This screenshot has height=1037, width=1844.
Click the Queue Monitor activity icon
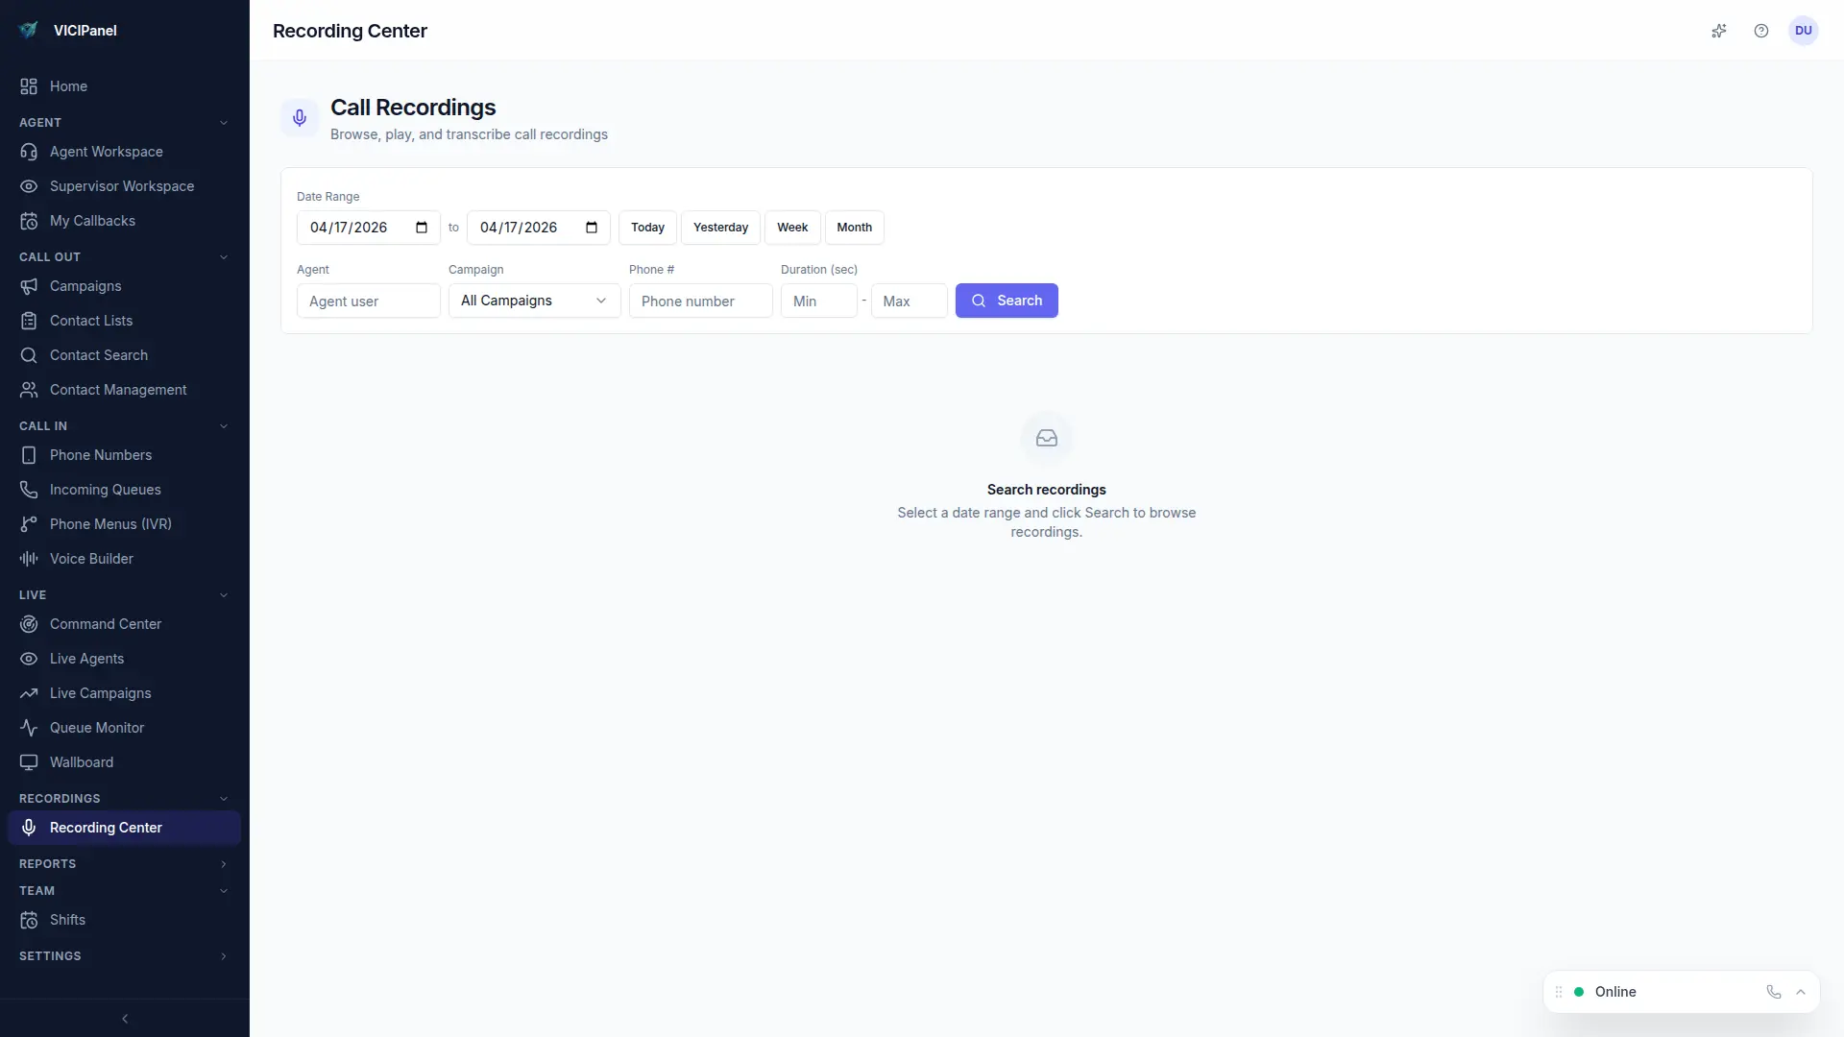pos(29,728)
